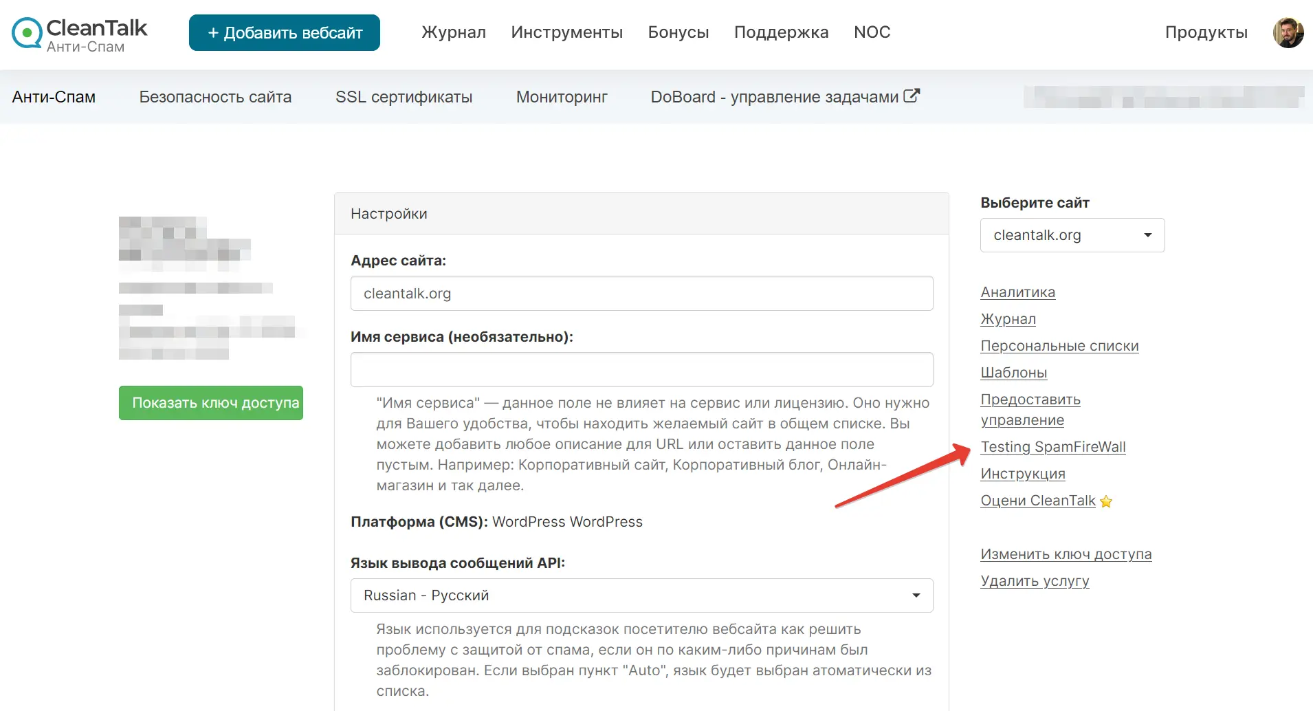Expand the Язык вывода сообщений API dropdown
The image size is (1313, 711).
pyautogui.click(x=642, y=595)
